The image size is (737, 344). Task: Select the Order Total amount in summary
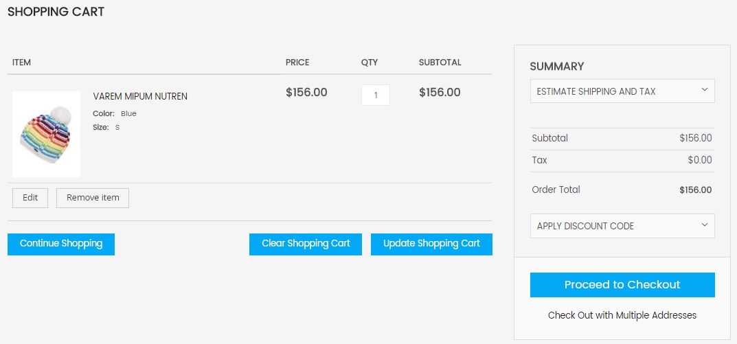point(695,190)
